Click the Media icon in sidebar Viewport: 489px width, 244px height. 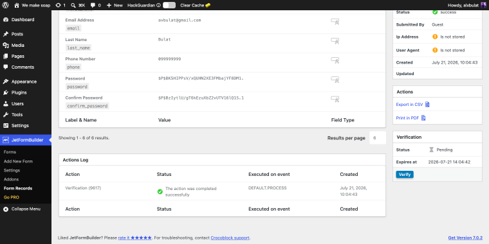pos(6,45)
